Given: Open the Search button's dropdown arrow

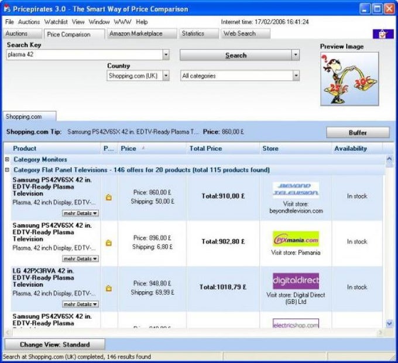Looking at the screenshot, I should [x=296, y=55].
